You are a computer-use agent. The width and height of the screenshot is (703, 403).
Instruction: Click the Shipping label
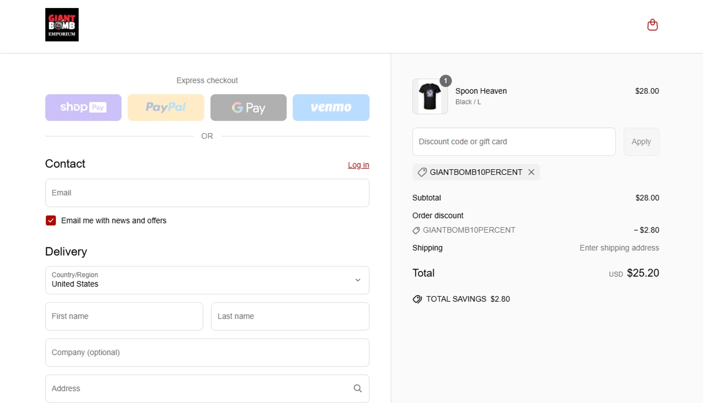click(x=427, y=248)
